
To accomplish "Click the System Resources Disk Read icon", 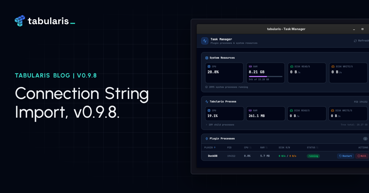I will point(292,66).
